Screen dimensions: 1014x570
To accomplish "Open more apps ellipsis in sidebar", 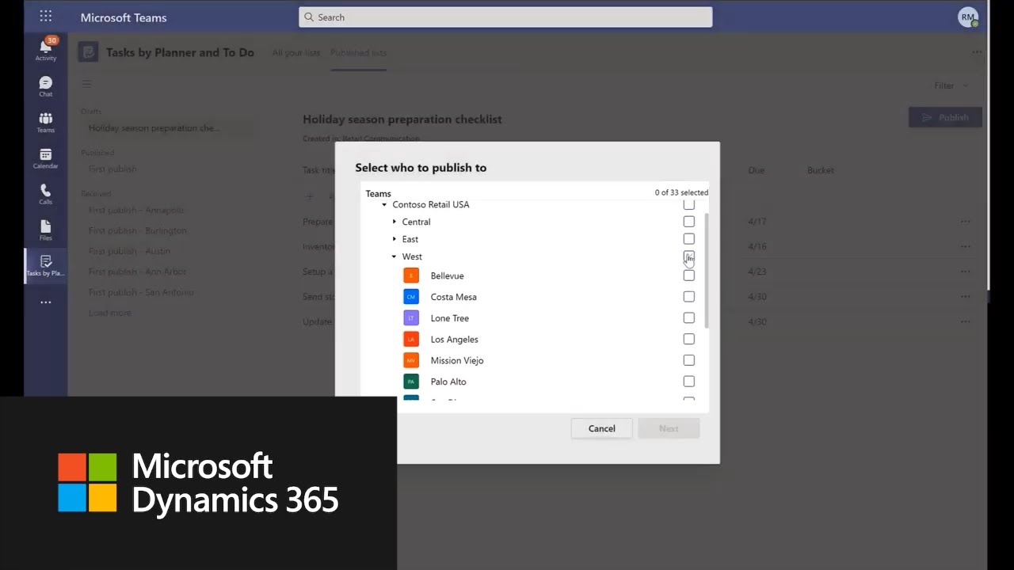I will 46,302.
